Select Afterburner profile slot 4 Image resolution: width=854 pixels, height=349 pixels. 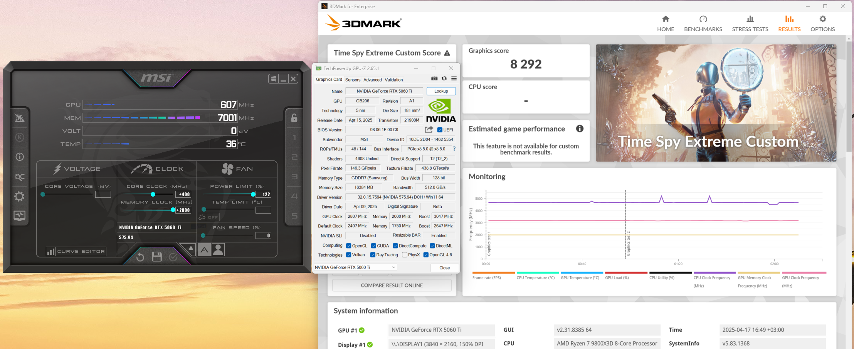click(294, 196)
